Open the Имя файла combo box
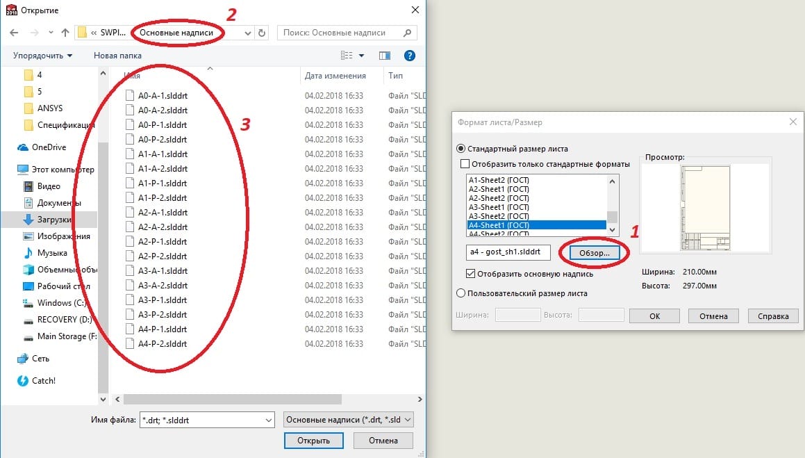805x458 pixels. [x=207, y=420]
